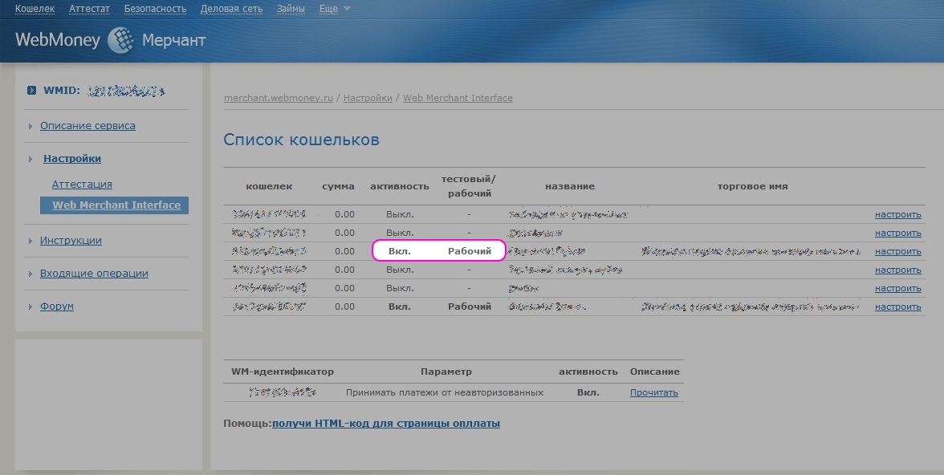Screen dimensions: 944x475
Task: Click настроить in the first wallet row
Action: click(897, 214)
